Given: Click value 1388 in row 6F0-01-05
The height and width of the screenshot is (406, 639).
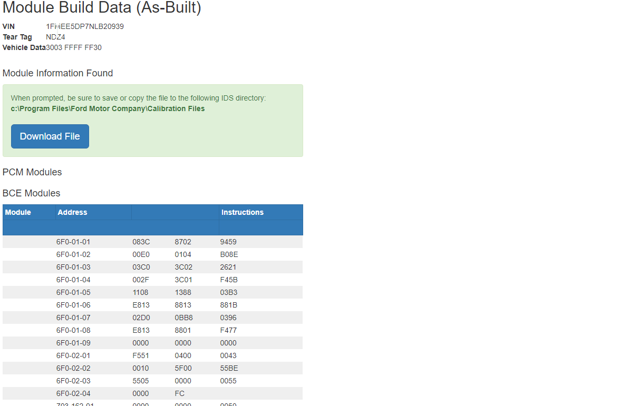Looking at the screenshot, I should click(183, 292).
